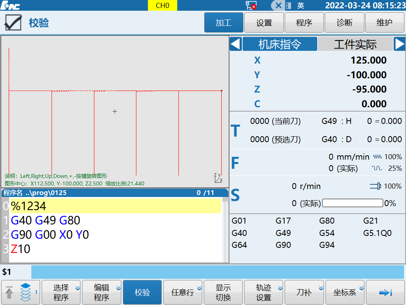
Task: Click the $1 command input field
Action: 217,272
